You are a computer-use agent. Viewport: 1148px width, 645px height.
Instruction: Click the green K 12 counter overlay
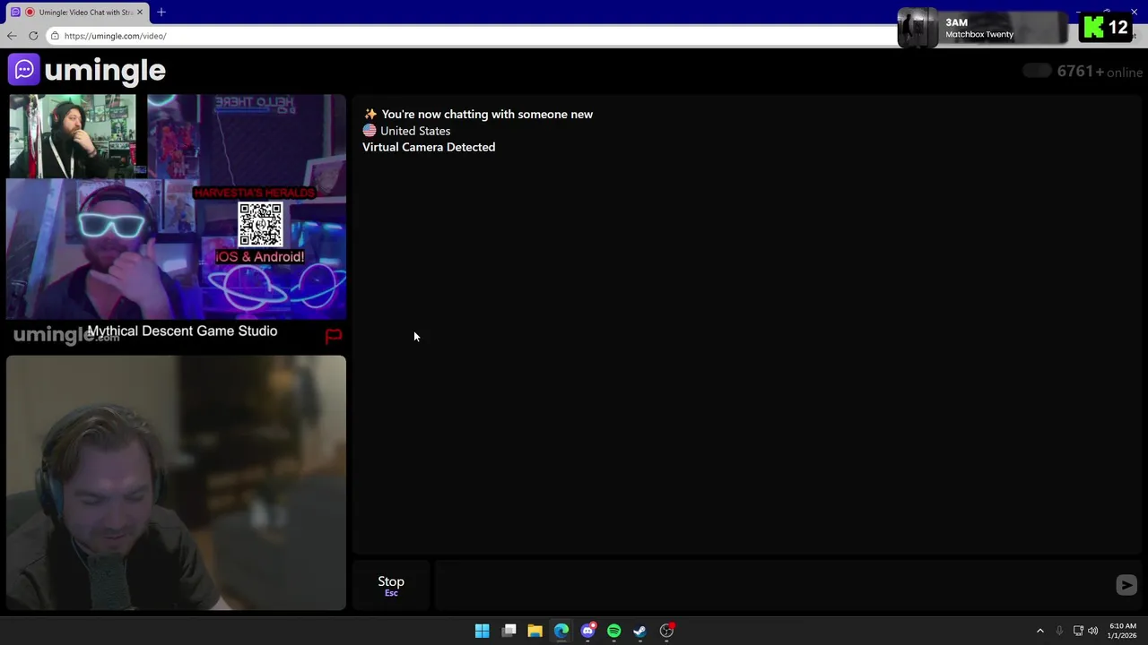1107,28
